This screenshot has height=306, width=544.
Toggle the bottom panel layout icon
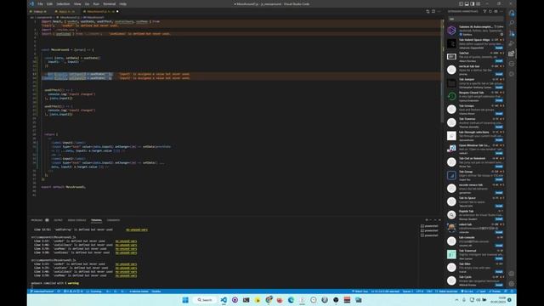point(467,3)
